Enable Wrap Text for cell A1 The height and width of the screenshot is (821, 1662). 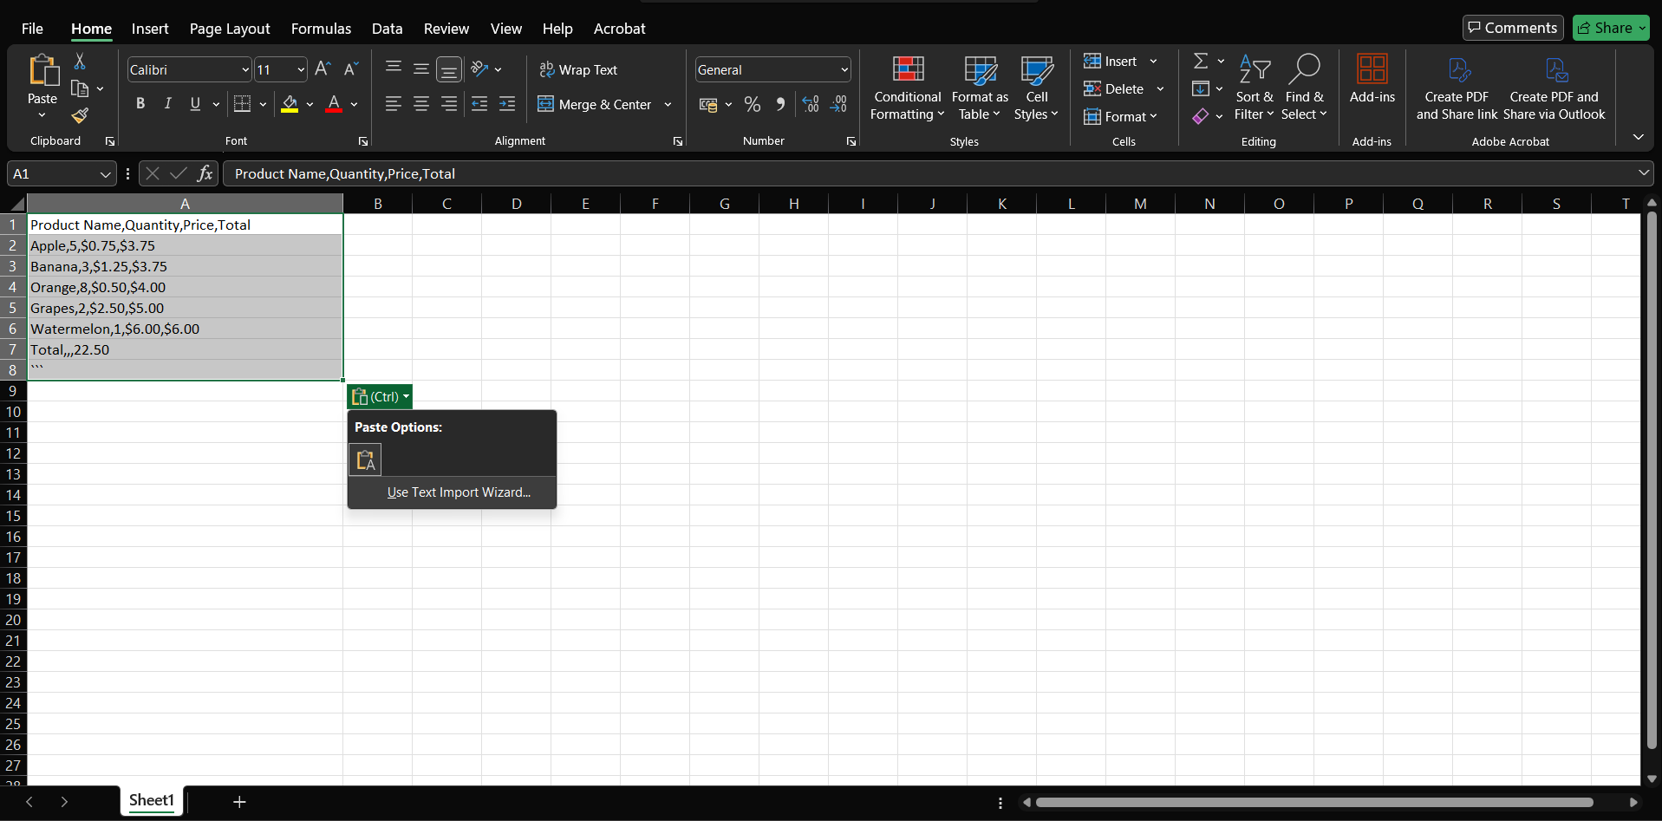coord(578,69)
